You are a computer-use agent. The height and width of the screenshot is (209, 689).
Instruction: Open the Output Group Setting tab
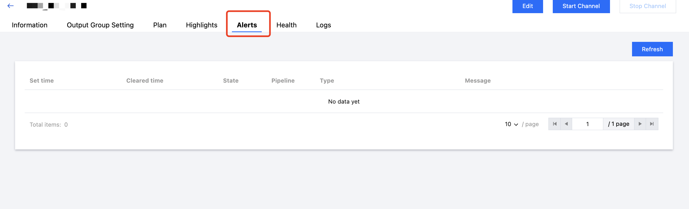pyautogui.click(x=100, y=25)
